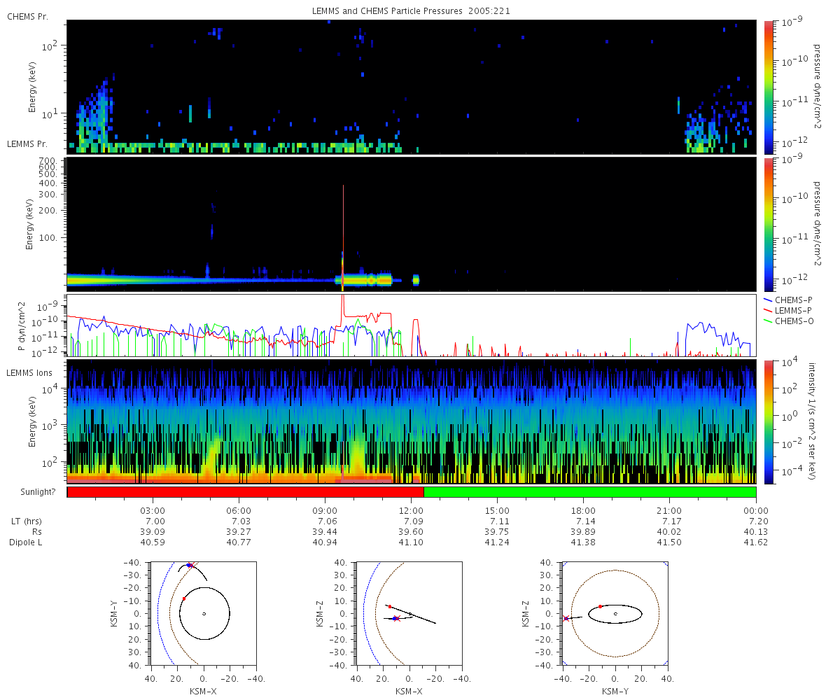This screenshot has height=700, width=840.
Task: Click the Rs value 39.60
Action: pos(412,532)
